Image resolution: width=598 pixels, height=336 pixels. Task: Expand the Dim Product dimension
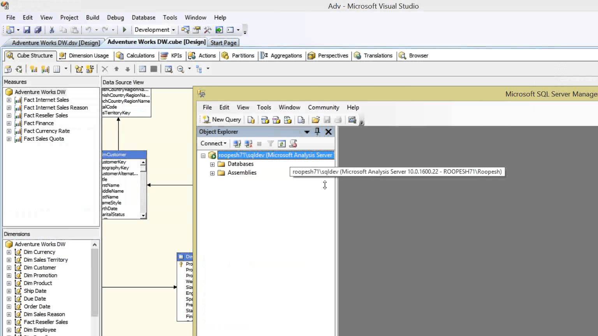coord(9,283)
